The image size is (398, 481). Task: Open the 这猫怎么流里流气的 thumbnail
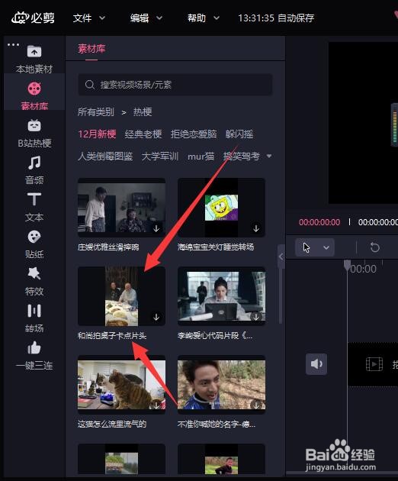[x=122, y=385]
